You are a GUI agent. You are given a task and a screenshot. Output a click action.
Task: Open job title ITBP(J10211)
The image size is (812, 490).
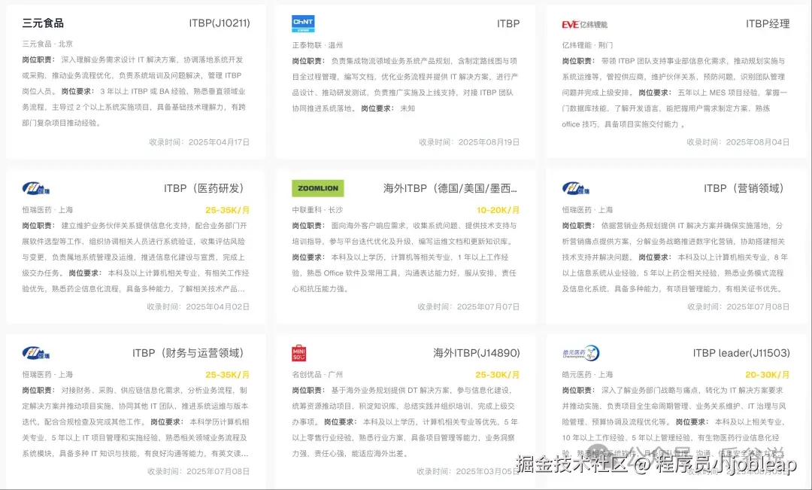pyautogui.click(x=220, y=23)
